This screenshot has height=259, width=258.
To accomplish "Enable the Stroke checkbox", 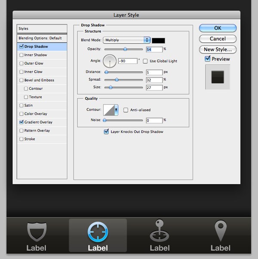I will (x=21, y=139).
